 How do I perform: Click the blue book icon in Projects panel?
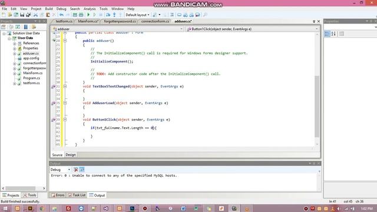click(26, 27)
